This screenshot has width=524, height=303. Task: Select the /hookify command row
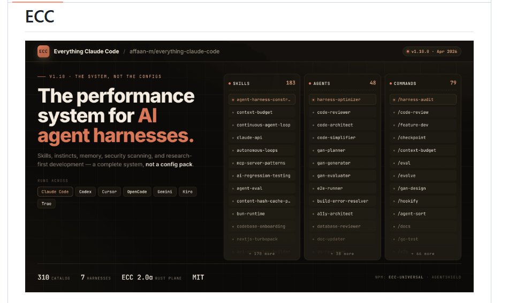423,201
